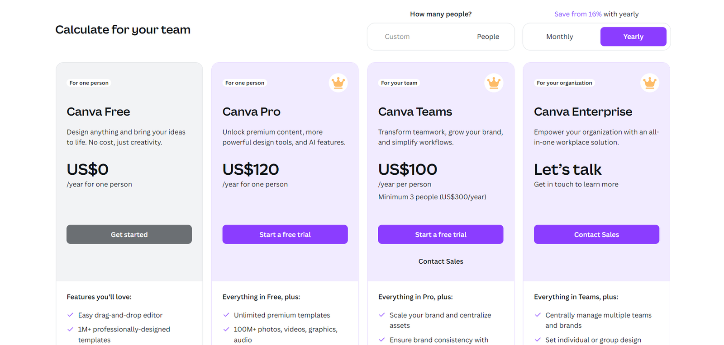Click the checkmark beside Easy drag-and-drop editor
Viewport: 724px width, 345px height.
71,315
